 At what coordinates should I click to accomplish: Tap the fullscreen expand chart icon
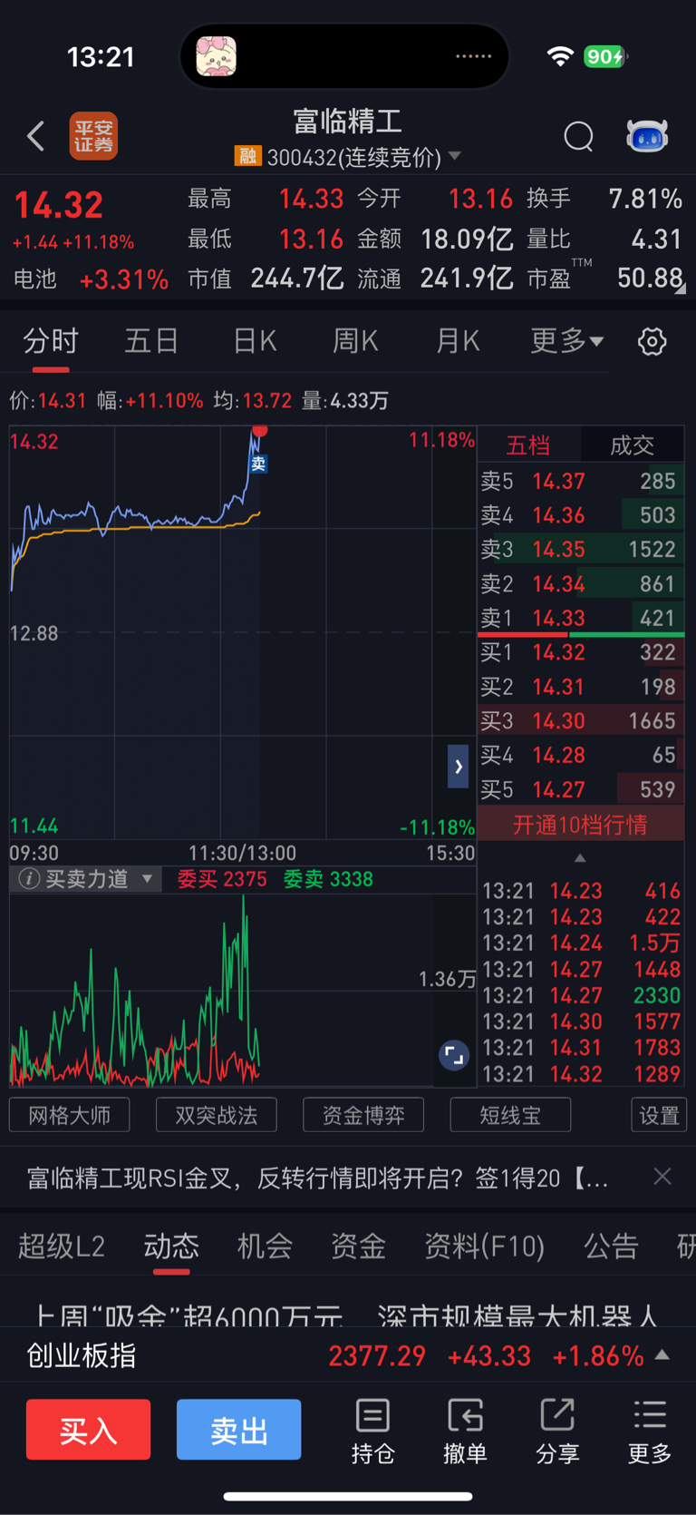tap(454, 1056)
